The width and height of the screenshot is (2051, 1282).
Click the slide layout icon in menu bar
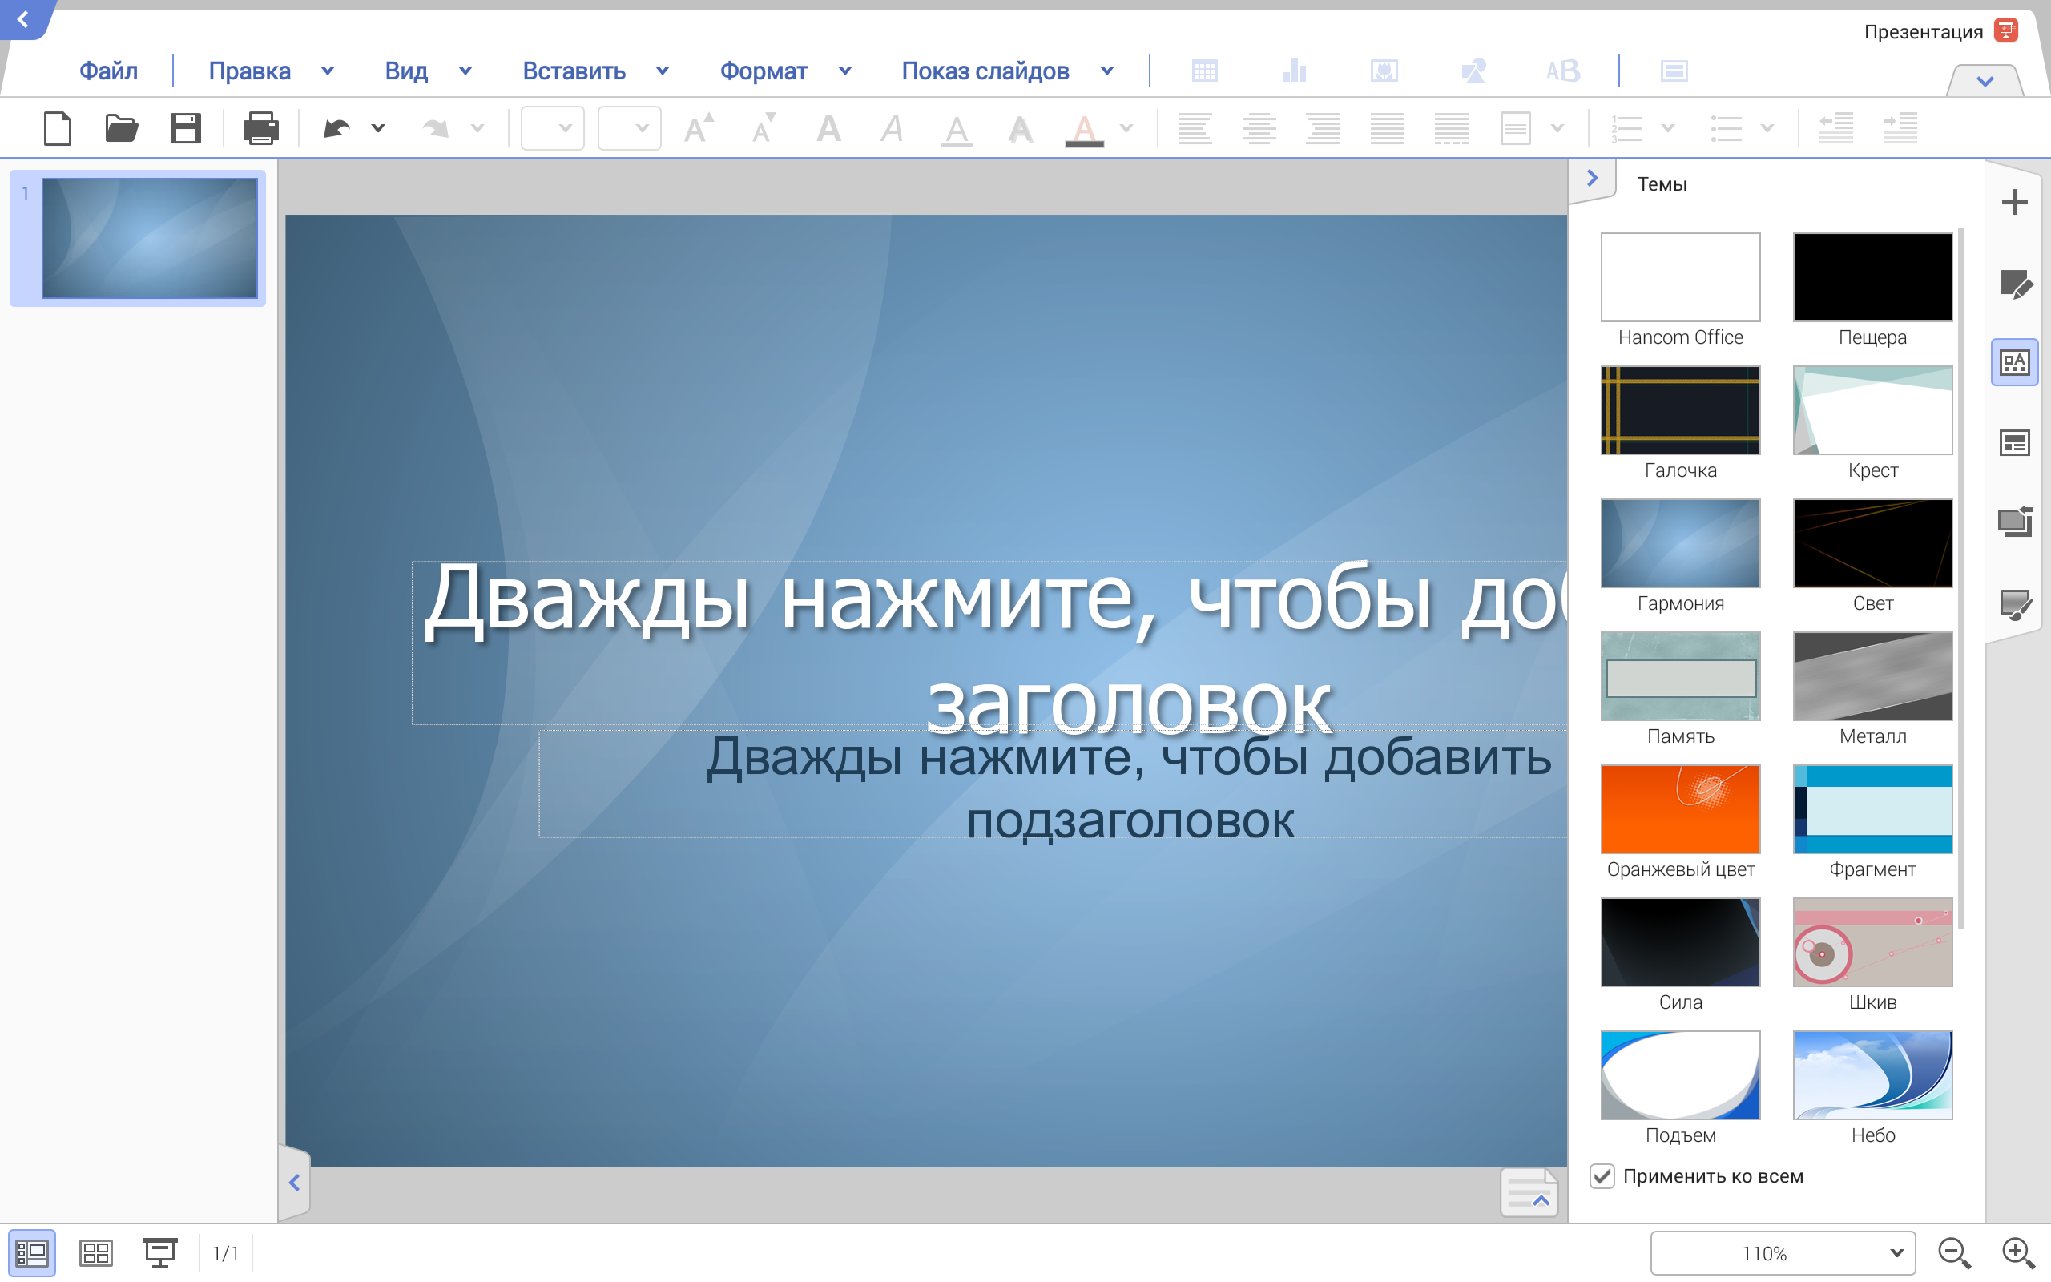(x=1674, y=71)
